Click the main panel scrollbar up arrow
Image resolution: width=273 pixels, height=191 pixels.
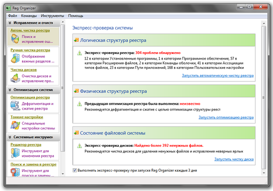pos(264,23)
